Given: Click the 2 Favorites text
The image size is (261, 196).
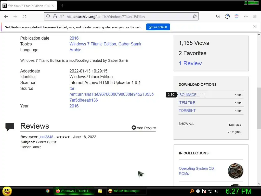Looking at the screenshot, I should click(192, 53).
